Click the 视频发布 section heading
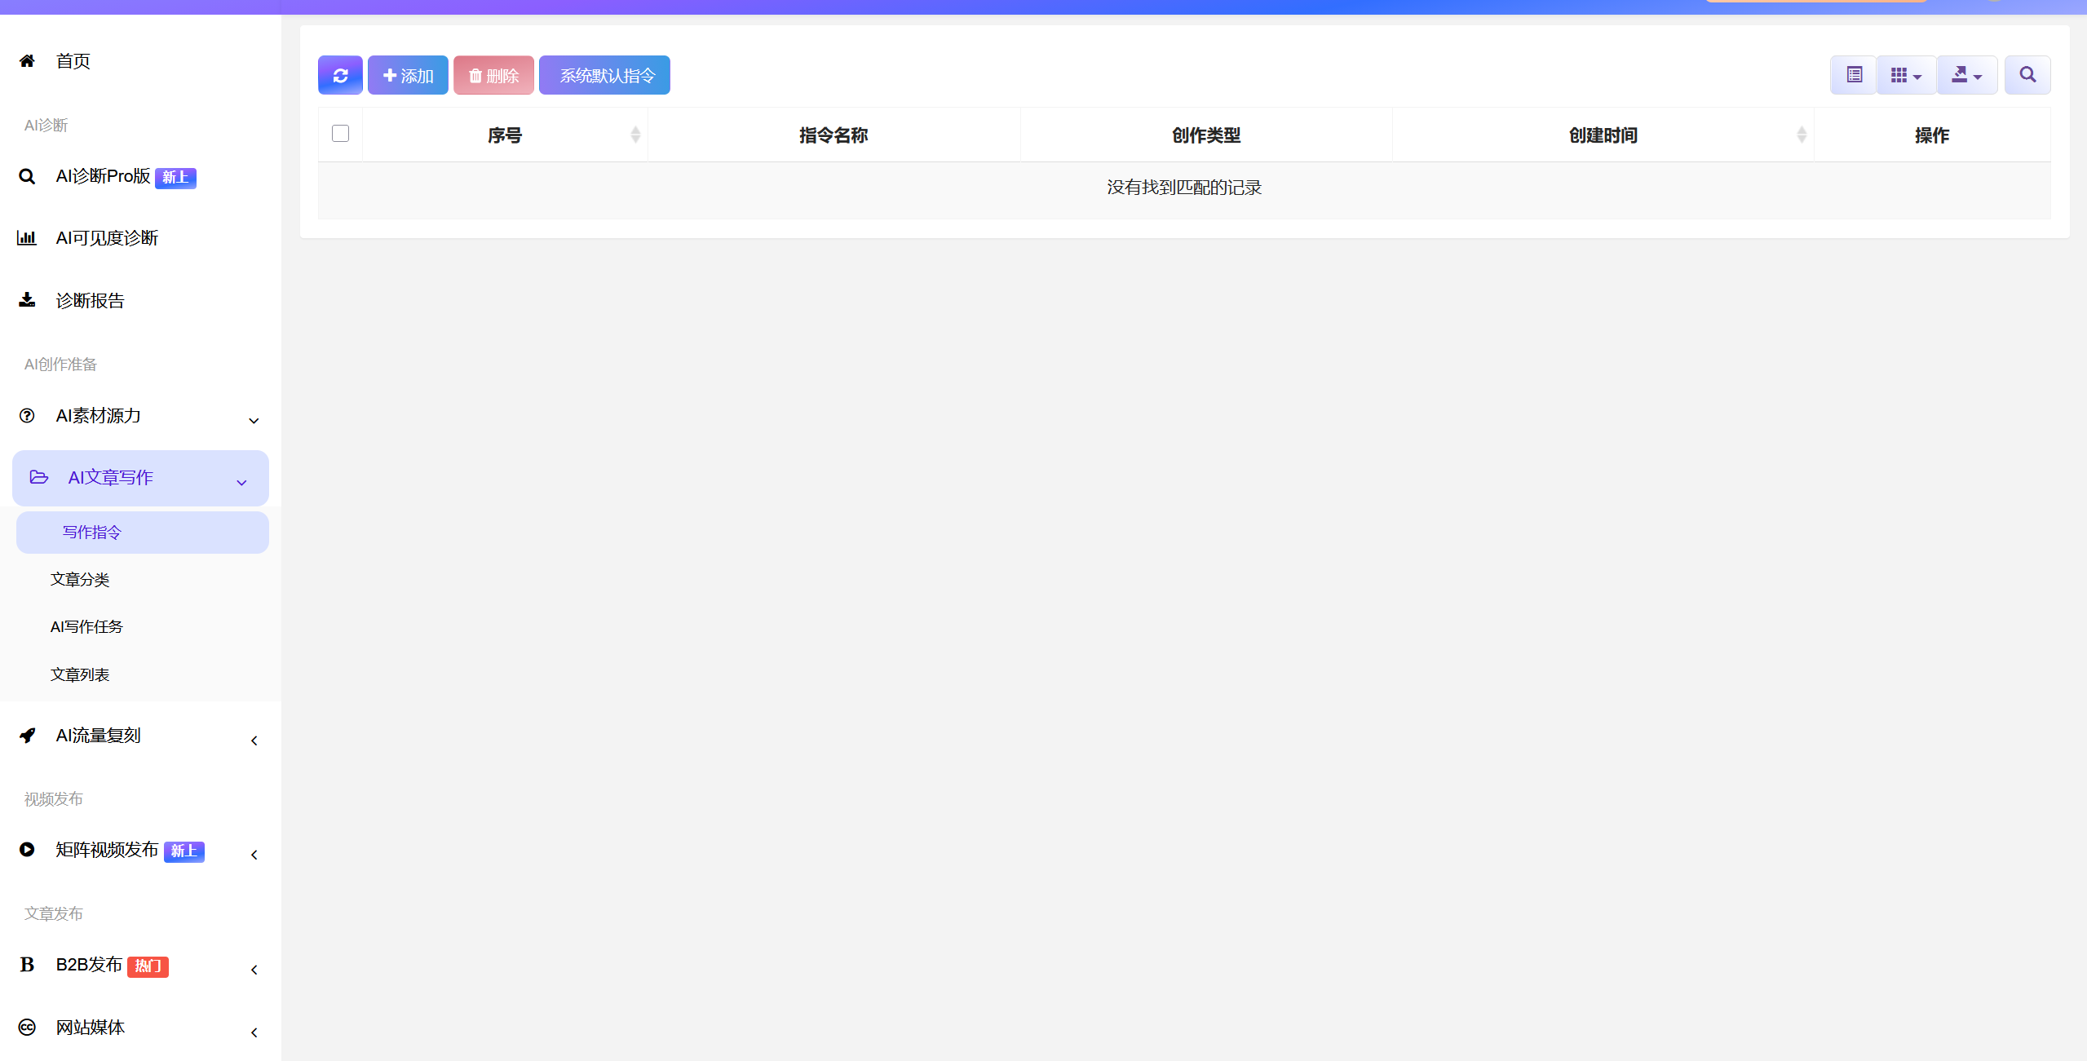Viewport: 2087px width, 1061px height. [54, 799]
